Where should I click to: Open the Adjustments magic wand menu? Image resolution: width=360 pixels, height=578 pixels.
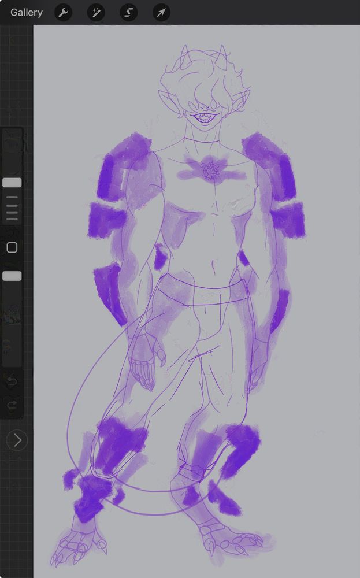(x=96, y=13)
